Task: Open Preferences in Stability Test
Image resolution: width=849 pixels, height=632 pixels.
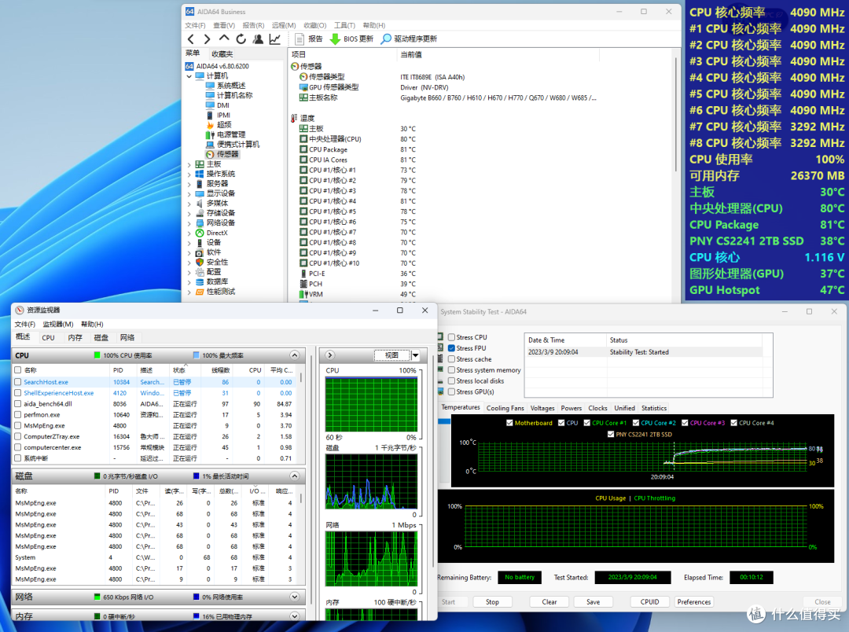Action: 694,601
